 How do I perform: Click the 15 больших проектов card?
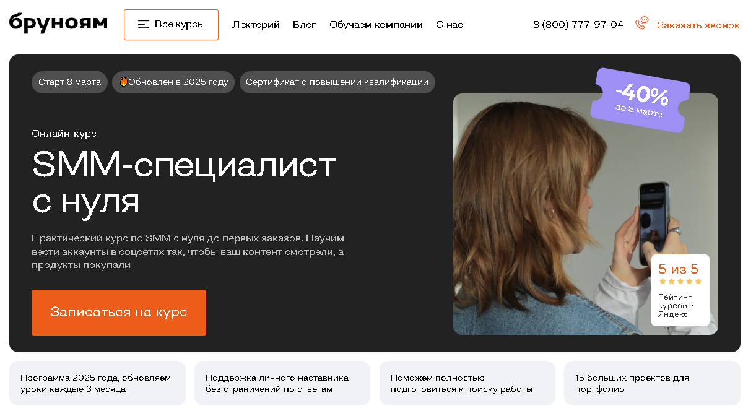click(652, 383)
